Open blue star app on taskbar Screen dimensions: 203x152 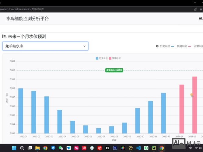pyautogui.click(x=53, y=148)
